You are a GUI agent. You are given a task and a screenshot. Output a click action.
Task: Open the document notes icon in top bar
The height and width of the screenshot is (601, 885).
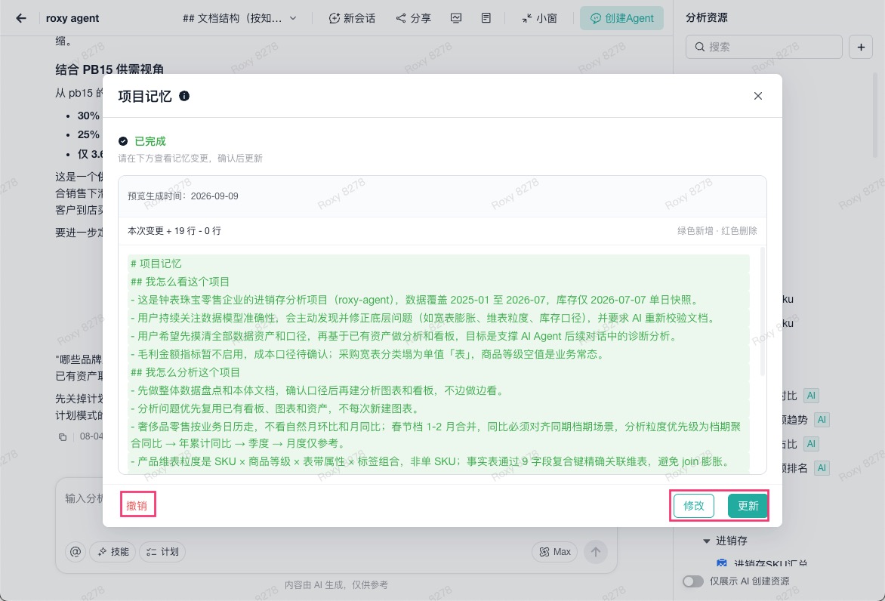click(x=486, y=18)
